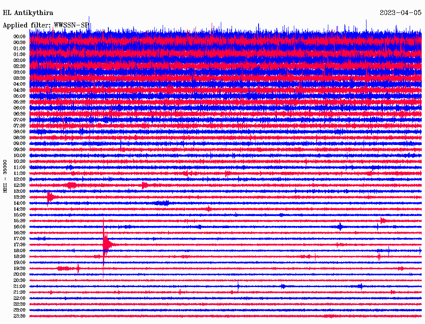Select the 07:00 time label

click(x=20, y=120)
